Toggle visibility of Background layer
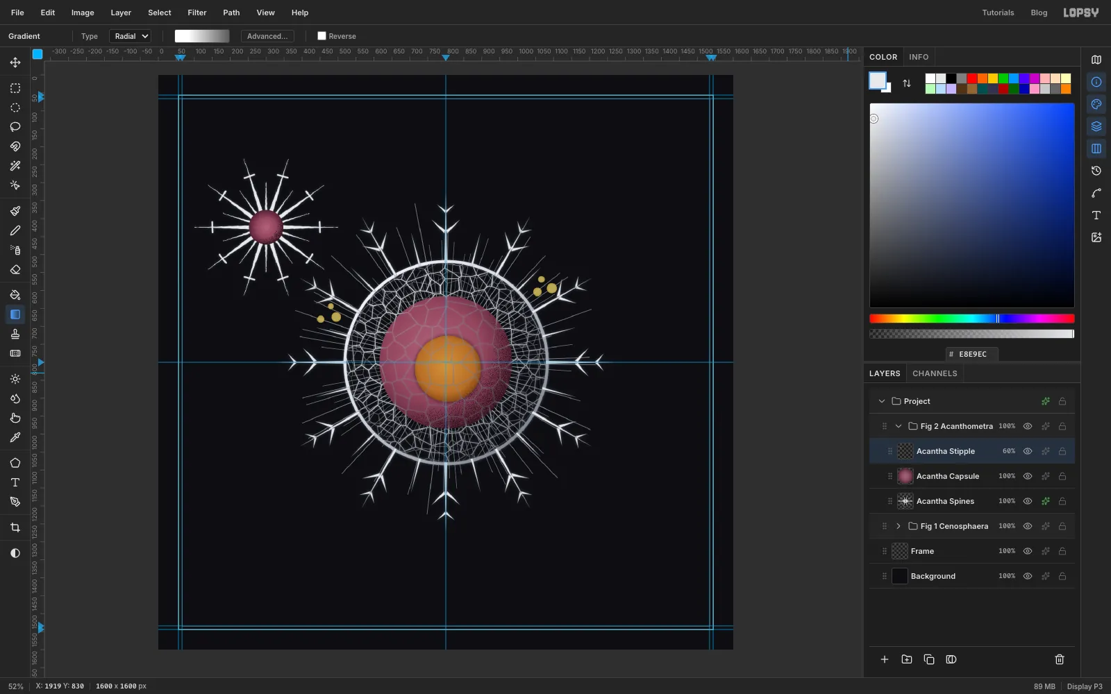Image resolution: width=1111 pixels, height=694 pixels. tap(1028, 576)
